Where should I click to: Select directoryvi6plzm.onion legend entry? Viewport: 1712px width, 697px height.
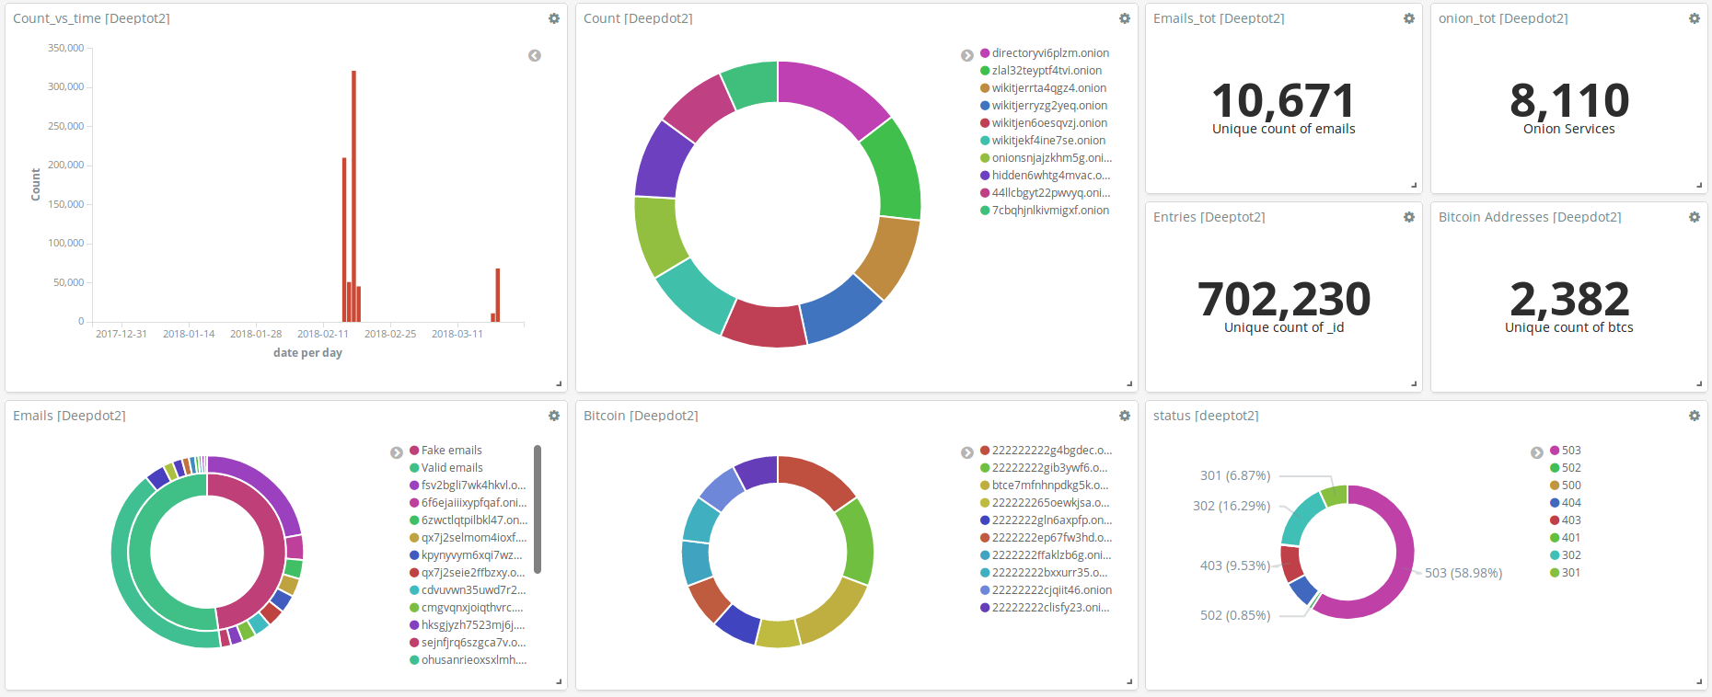coord(1045,53)
